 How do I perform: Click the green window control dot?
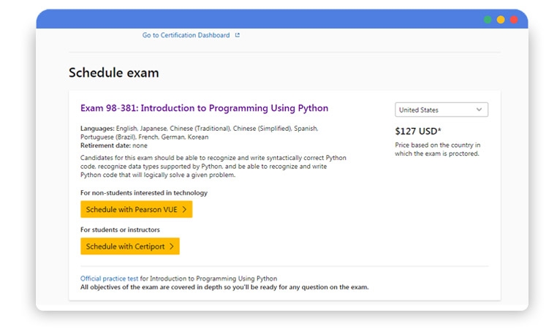tap(488, 20)
